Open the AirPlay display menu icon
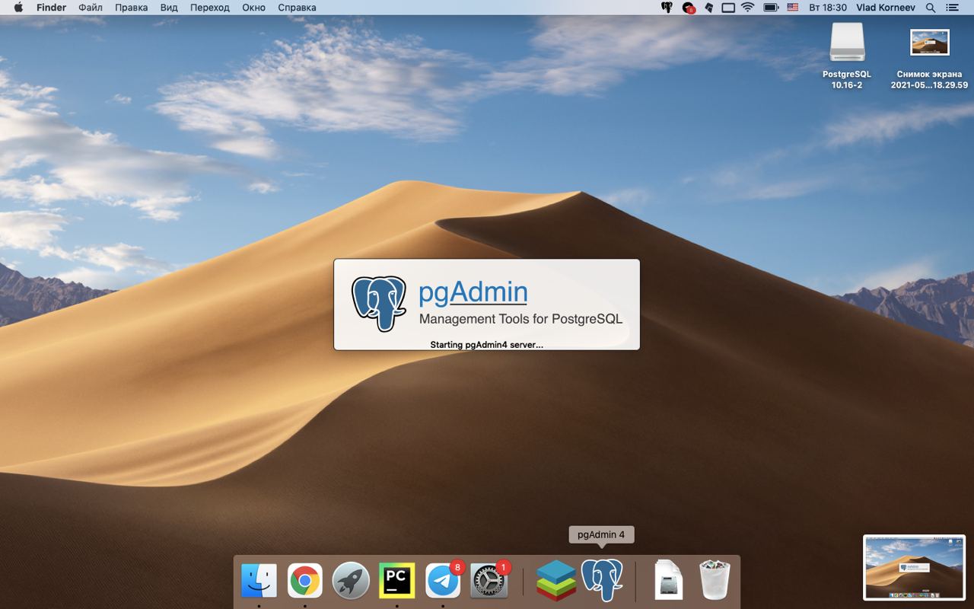The image size is (974, 609). (728, 8)
